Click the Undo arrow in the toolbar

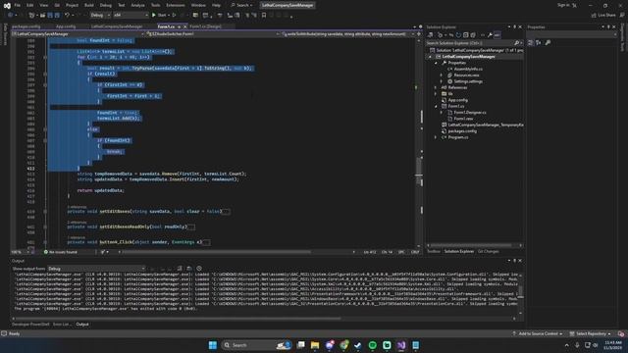pyautogui.click(x=68, y=16)
